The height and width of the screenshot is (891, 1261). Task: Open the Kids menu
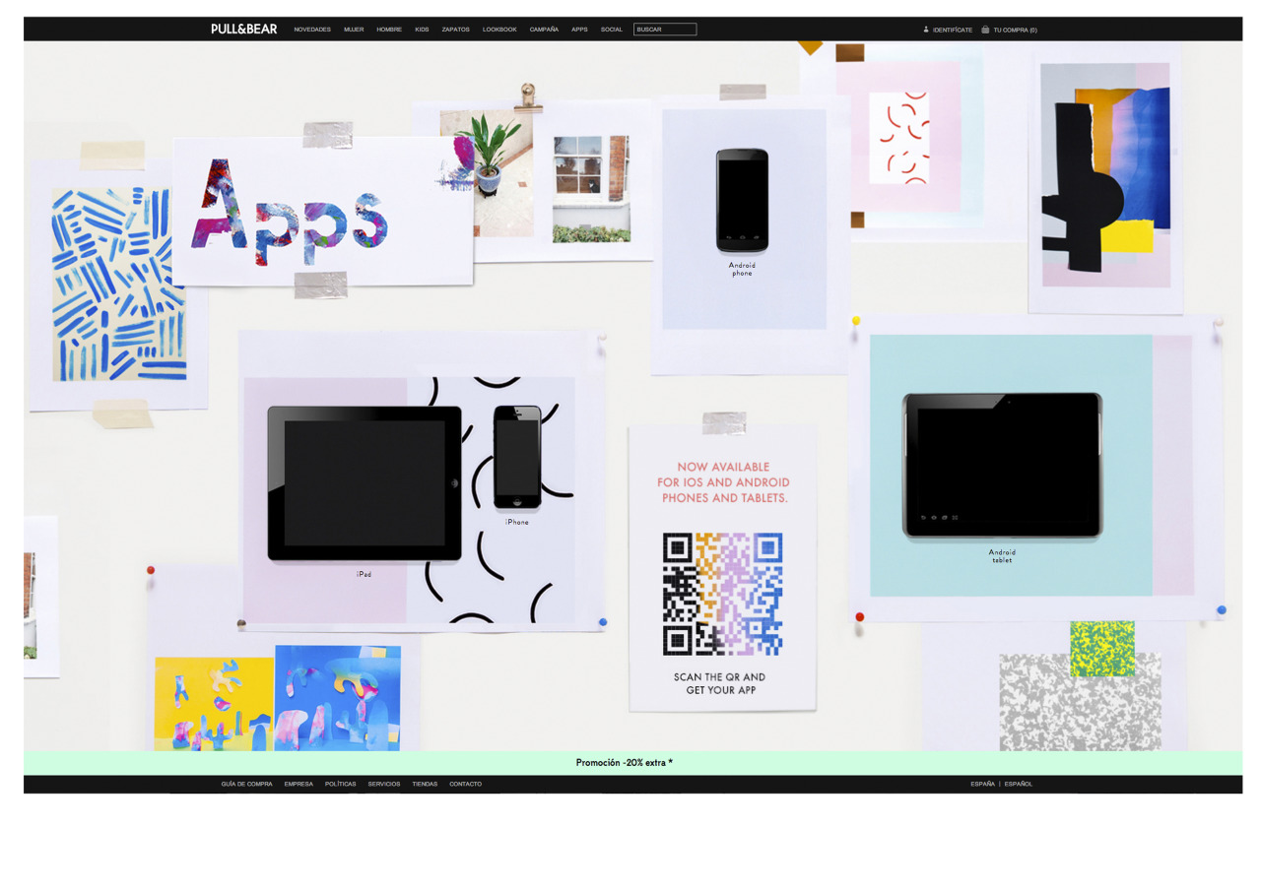(422, 30)
